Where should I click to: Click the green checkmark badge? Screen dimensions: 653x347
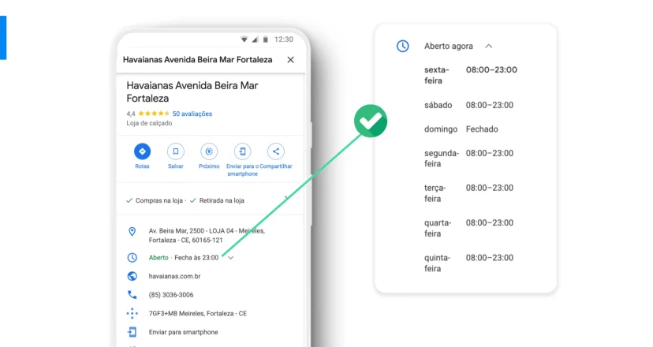371,121
